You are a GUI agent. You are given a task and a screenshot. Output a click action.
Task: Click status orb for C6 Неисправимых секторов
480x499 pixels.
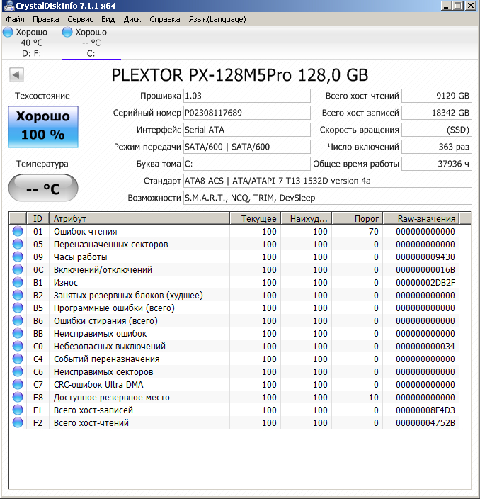(18, 371)
